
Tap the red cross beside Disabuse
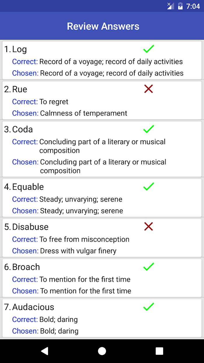(149, 226)
